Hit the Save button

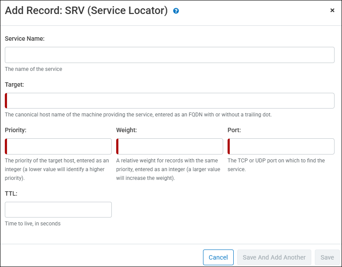[x=327, y=257]
